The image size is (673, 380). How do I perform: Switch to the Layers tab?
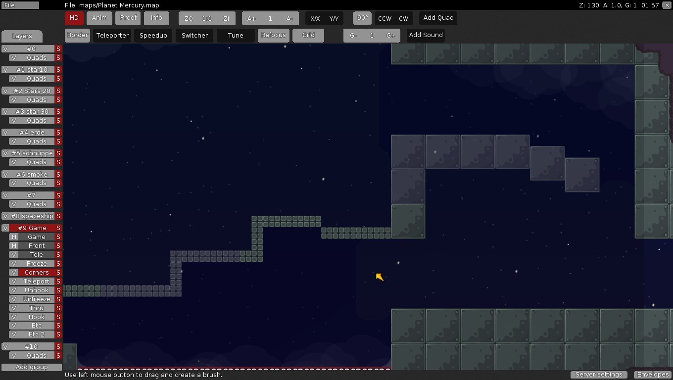(x=22, y=36)
